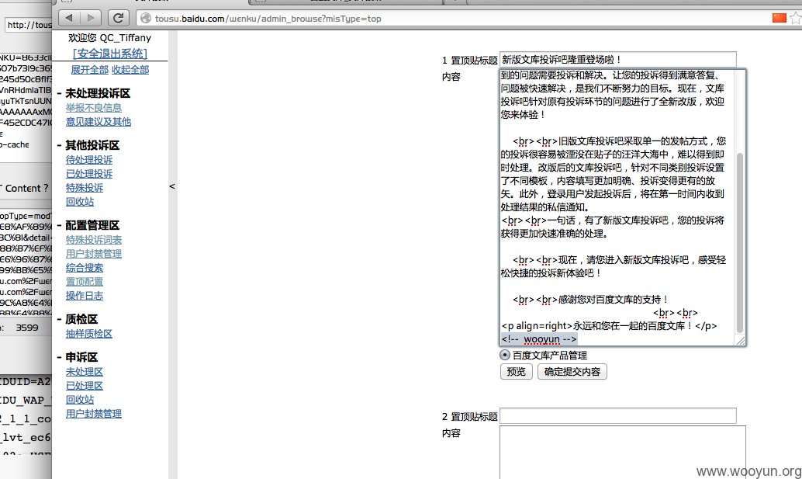Collapse the 配置管理区 section
This screenshot has height=479, width=802.
click(x=59, y=226)
